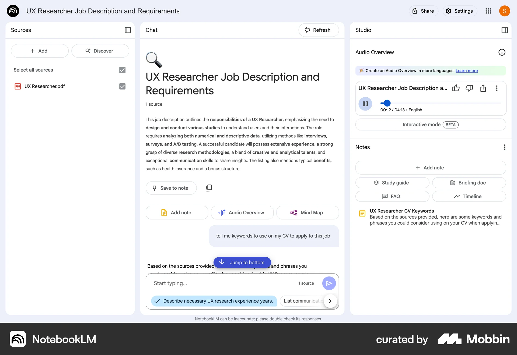Image resolution: width=517 pixels, height=355 pixels.
Task: Open the Settings menu
Action: (x=459, y=11)
